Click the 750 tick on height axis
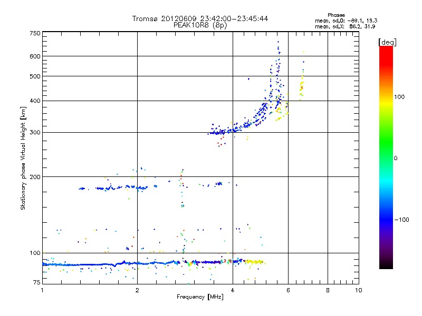 pyautogui.click(x=35, y=33)
